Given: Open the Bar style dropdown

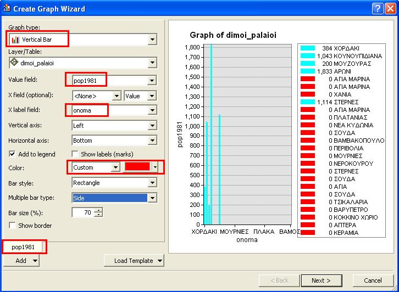Looking at the screenshot, I should point(152,182).
